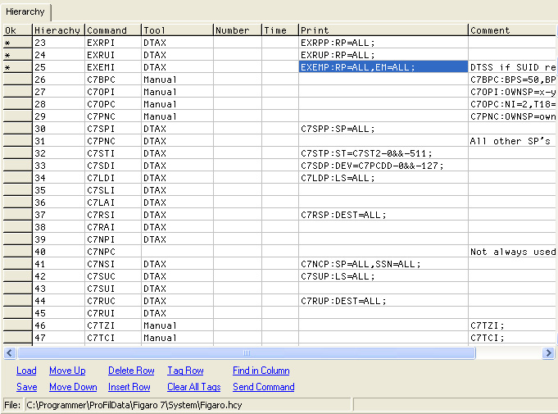Viewport: 558px width, 414px height.
Task: Toggle Ok mark for row 23
Action: click(16, 43)
